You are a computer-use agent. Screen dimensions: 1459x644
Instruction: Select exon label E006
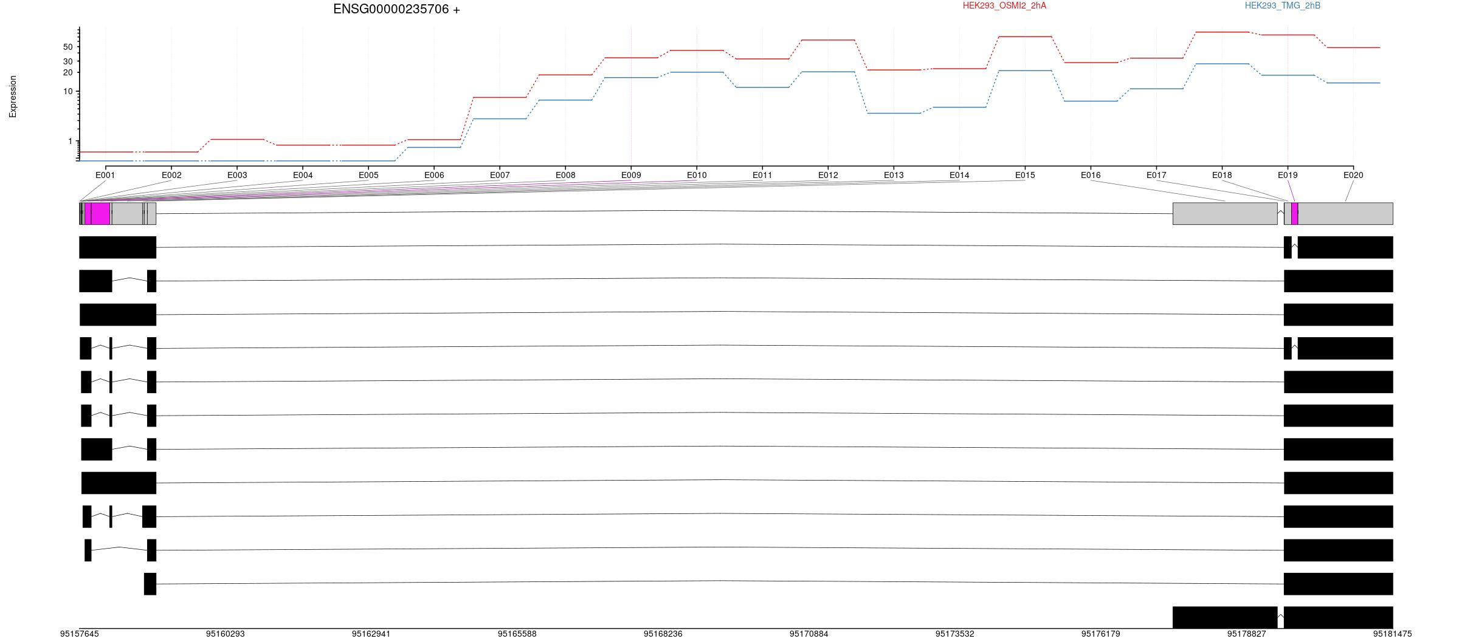[x=434, y=175]
